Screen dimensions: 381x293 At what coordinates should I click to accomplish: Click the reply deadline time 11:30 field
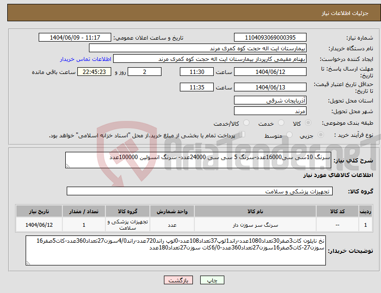[x=197, y=72]
